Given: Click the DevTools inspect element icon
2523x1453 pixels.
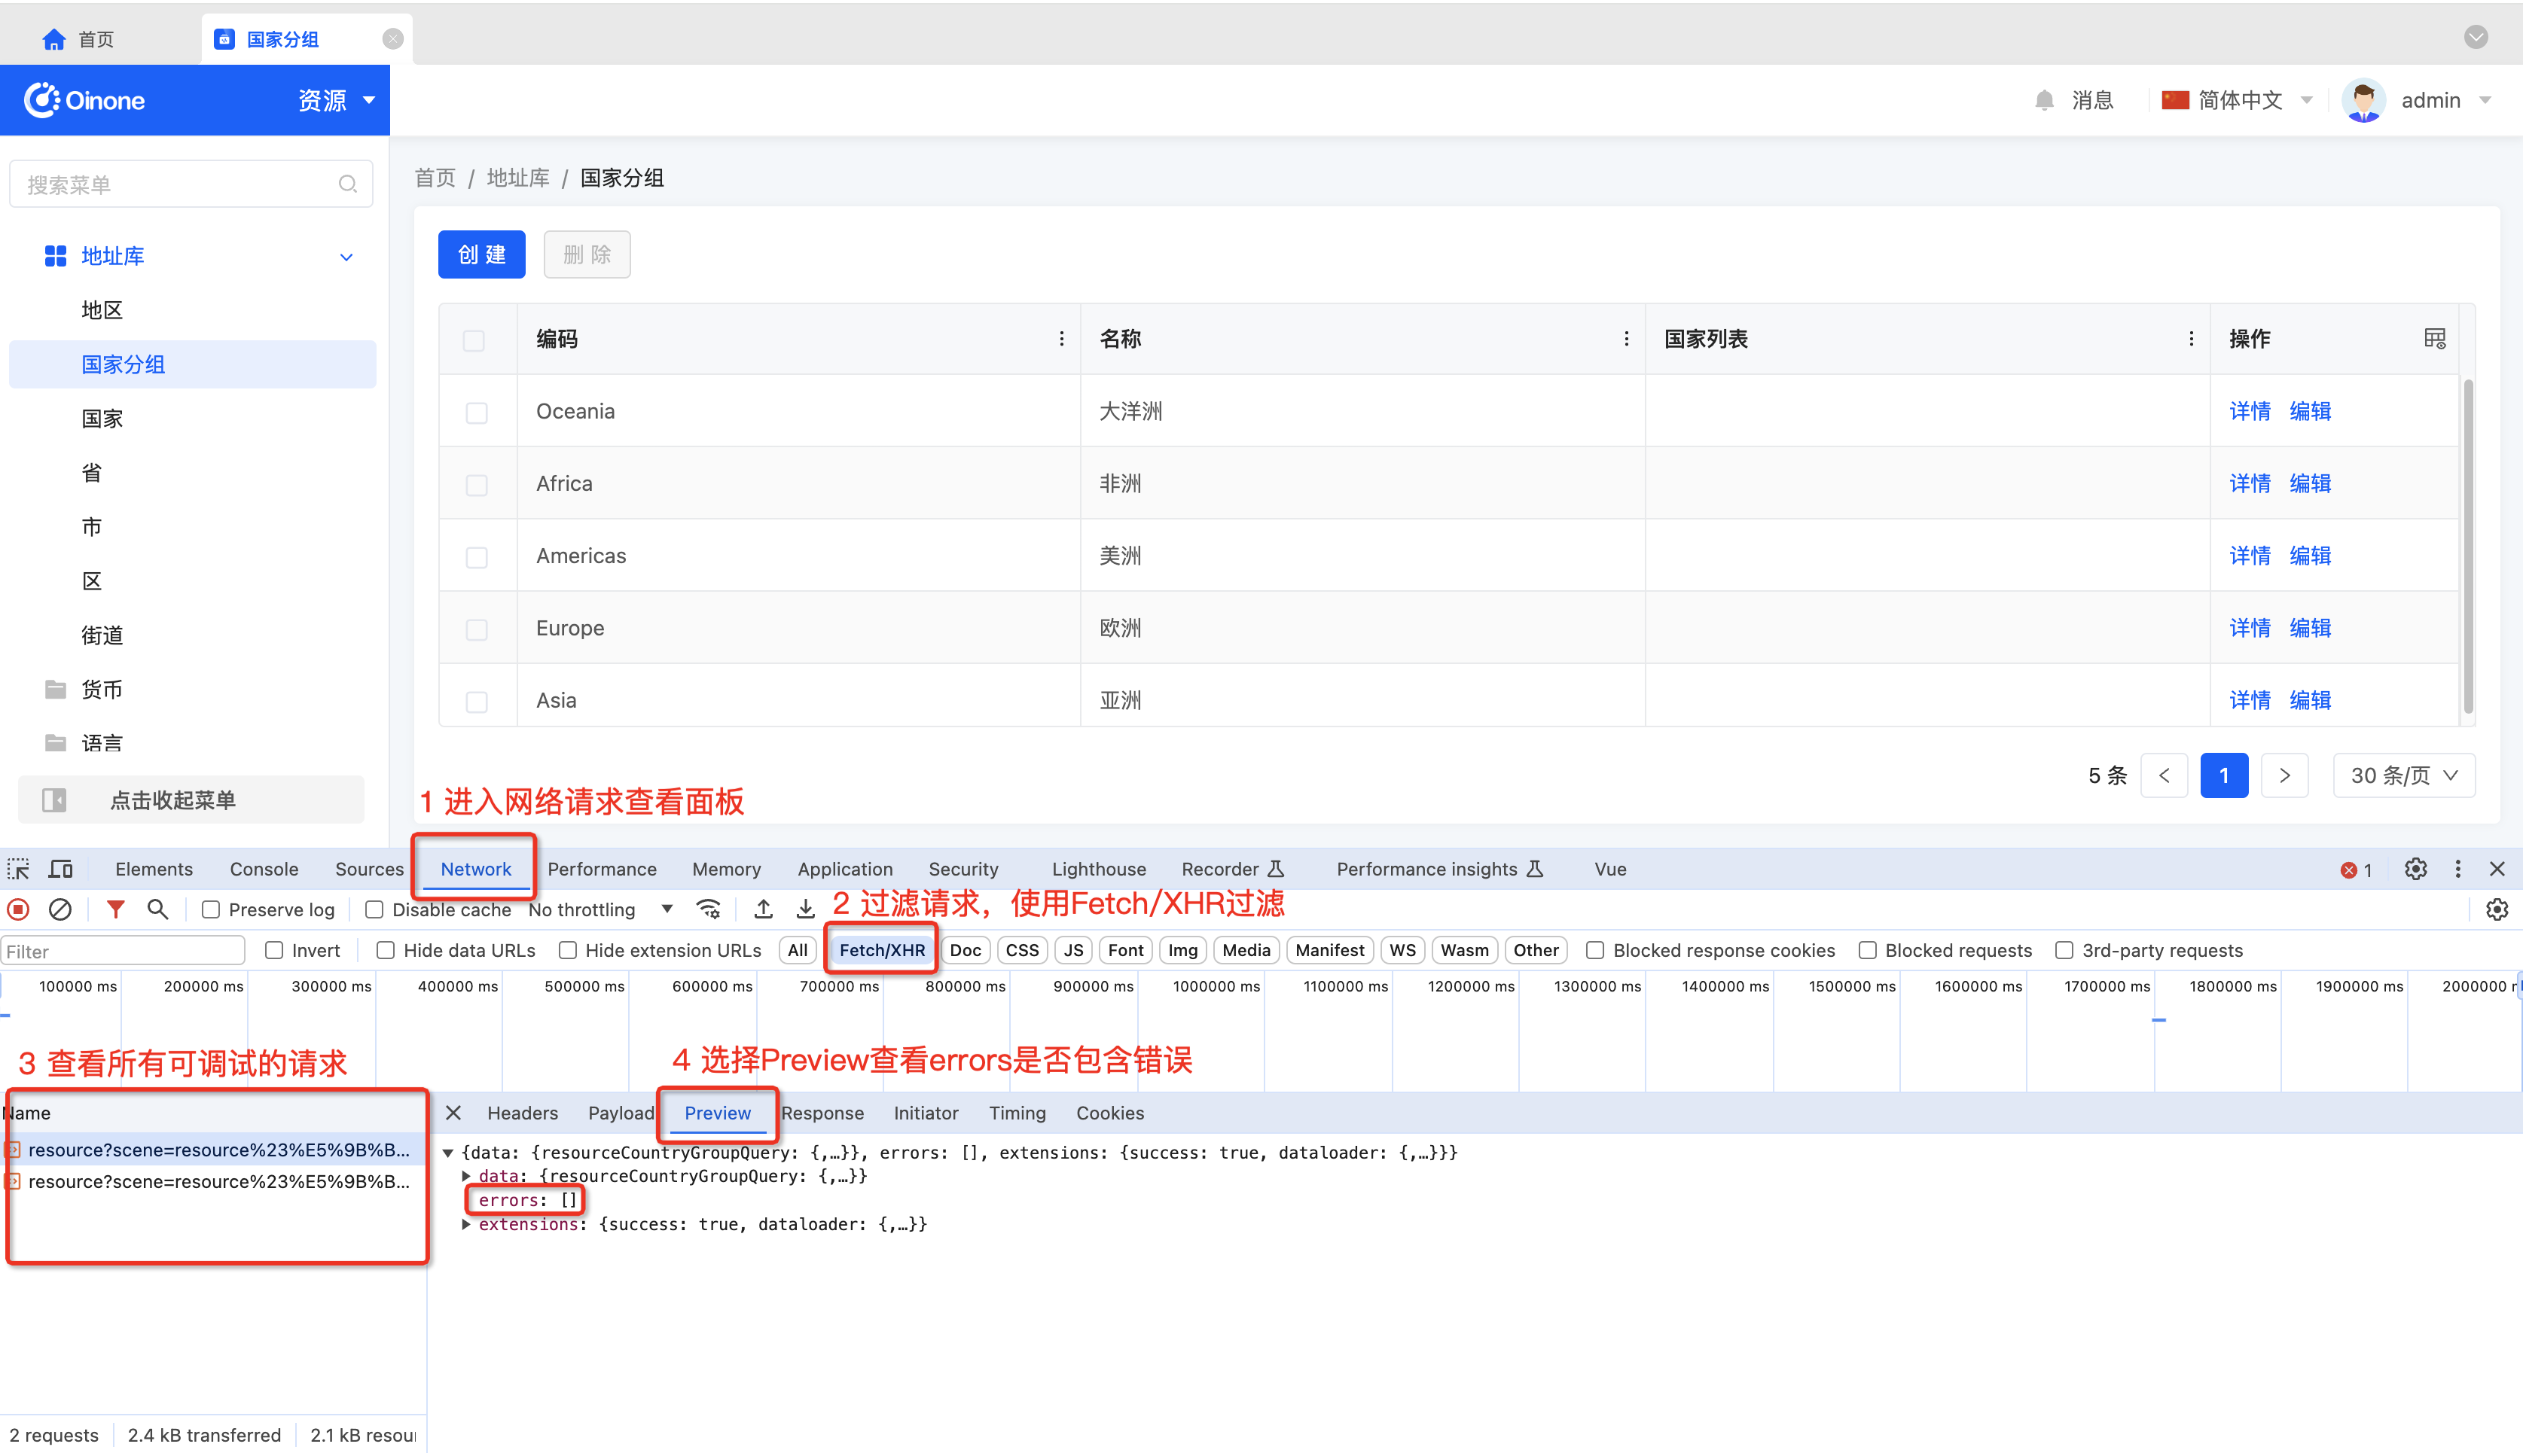Looking at the screenshot, I should (x=19, y=870).
